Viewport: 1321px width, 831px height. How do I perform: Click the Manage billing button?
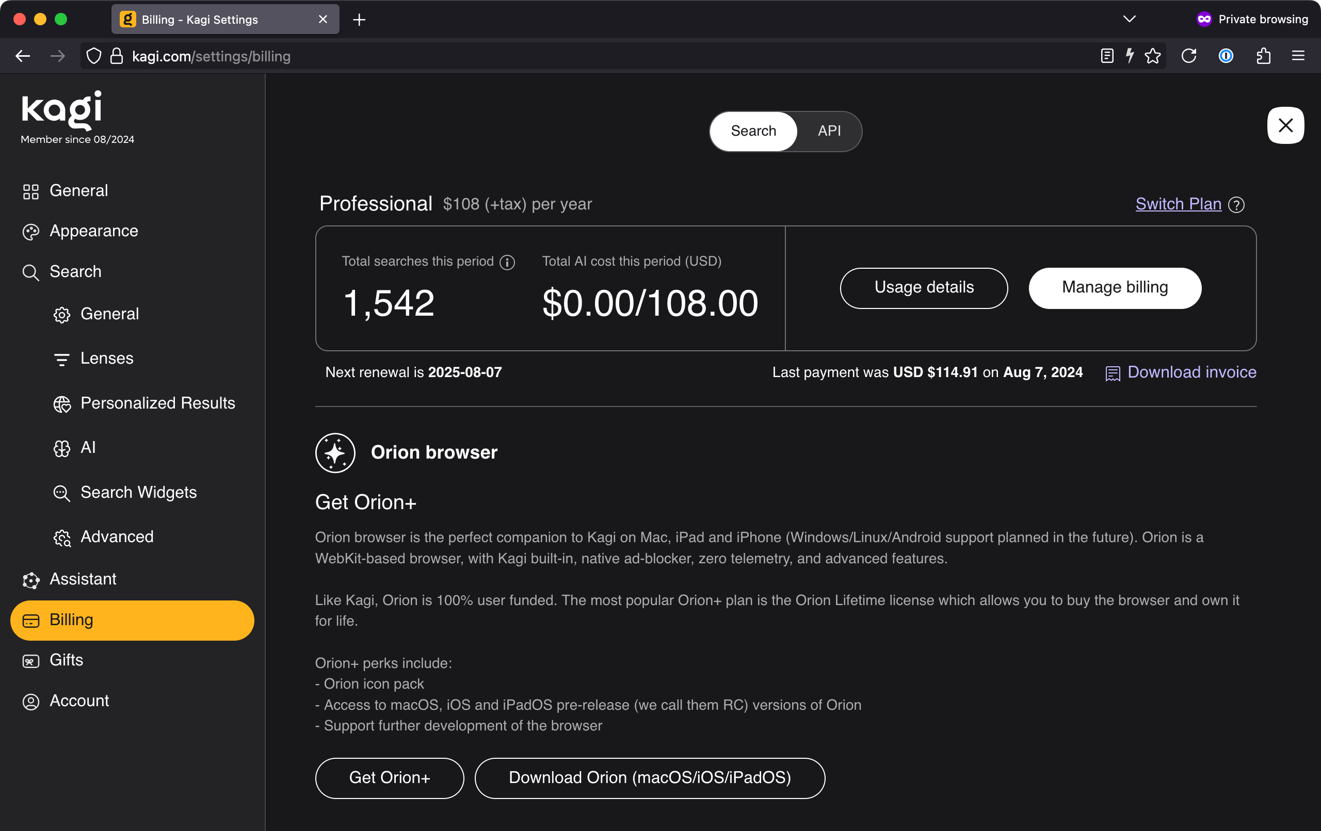click(x=1114, y=288)
